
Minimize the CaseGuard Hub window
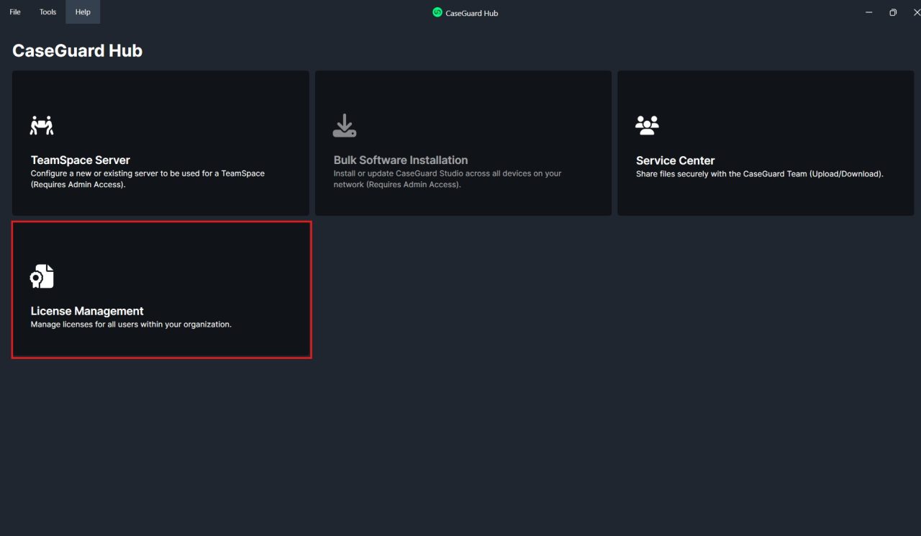pos(869,12)
